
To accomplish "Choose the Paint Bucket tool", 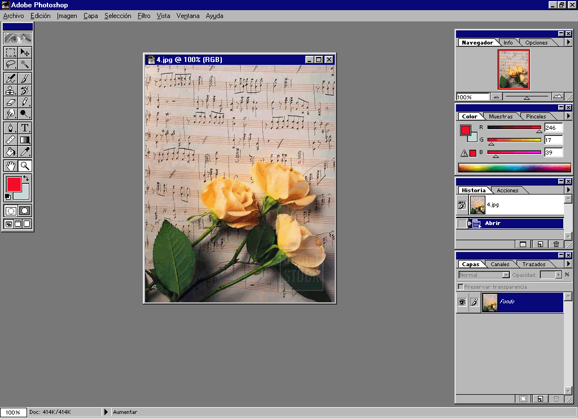I will 11,152.
